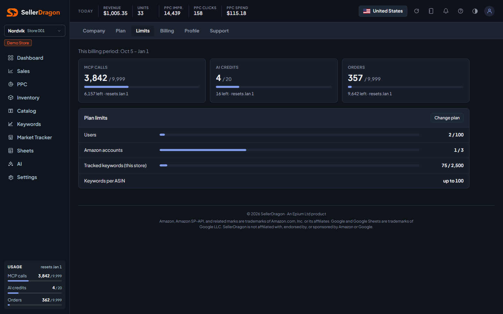Image resolution: width=503 pixels, height=314 pixels.
Task: Open the user account avatar
Action: point(489,11)
